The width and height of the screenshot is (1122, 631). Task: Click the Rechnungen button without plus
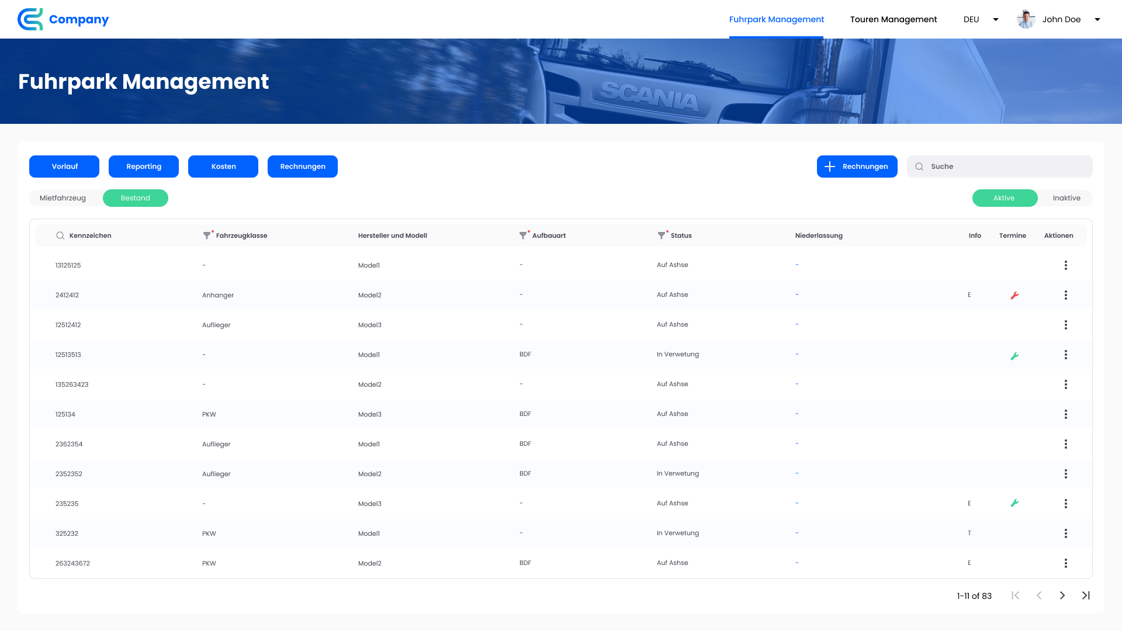coord(303,167)
